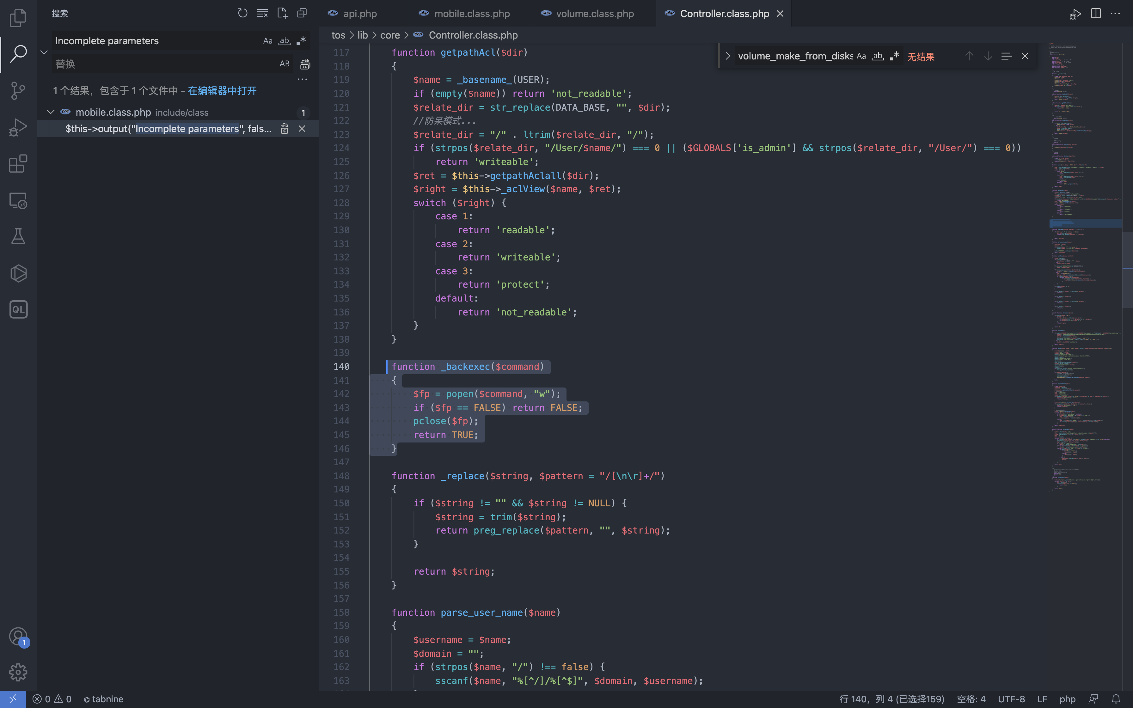Viewport: 1133px width, 708px height.
Task: Click the php language mode in status bar
Action: (x=1067, y=699)
